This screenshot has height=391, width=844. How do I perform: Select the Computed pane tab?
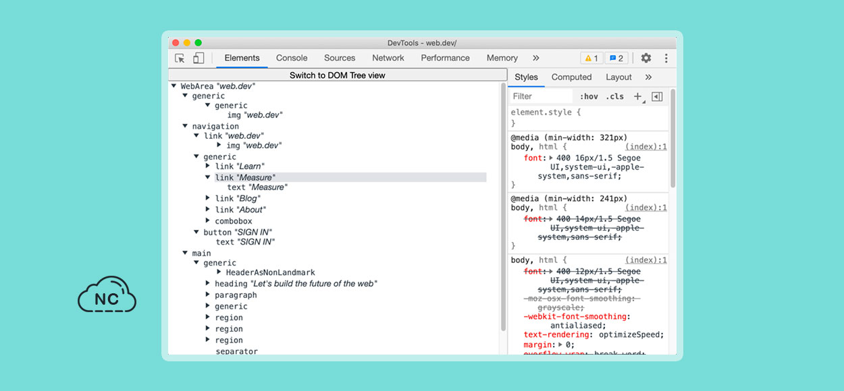pos(571,77)
